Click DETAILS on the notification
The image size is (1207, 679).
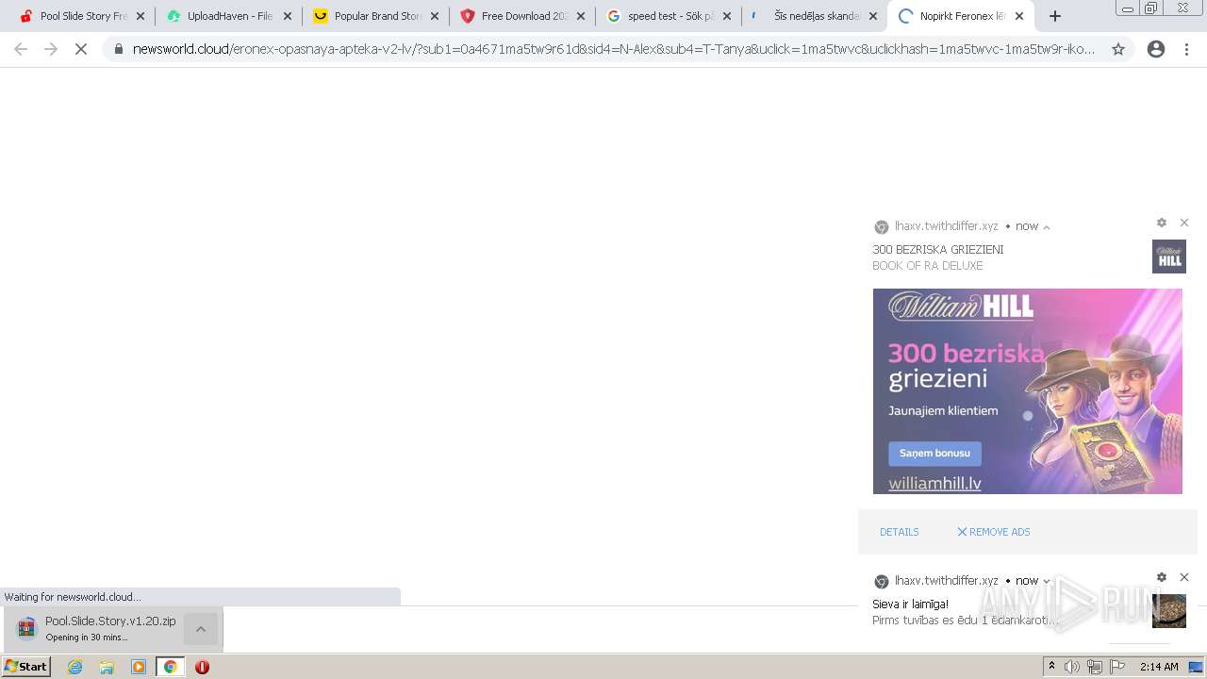[x=900, y=532]
